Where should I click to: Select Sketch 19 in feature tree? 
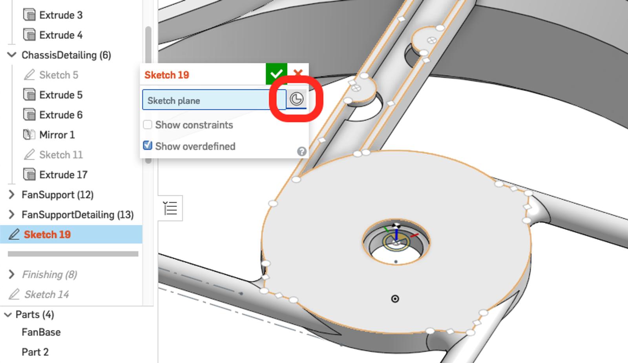pyautogui.click(x=47, y=235)
